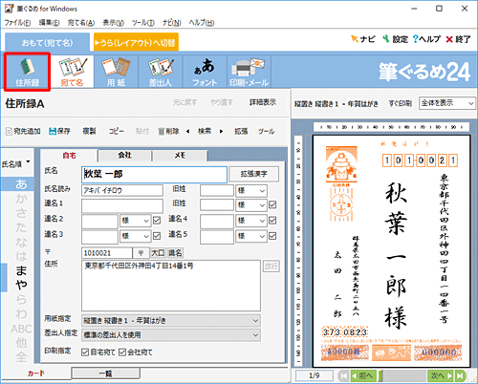Toggle the 連名4 checkbox
The width and height of the screenshot is (478, 384).
(272, 221)
